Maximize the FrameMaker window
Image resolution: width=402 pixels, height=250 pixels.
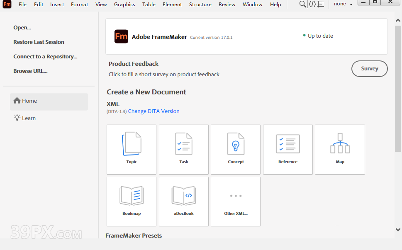click(375, 2)
